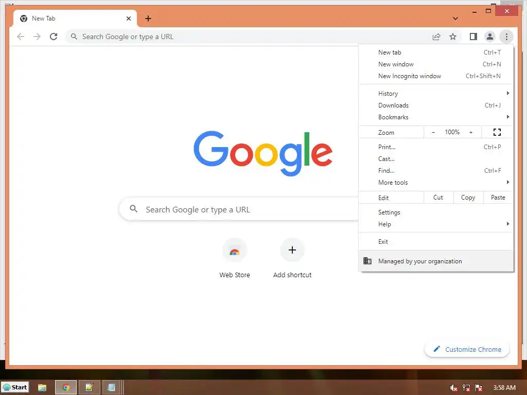Click the forward navigation arrow
Screen dimensions: 527x395
(37, 37)
